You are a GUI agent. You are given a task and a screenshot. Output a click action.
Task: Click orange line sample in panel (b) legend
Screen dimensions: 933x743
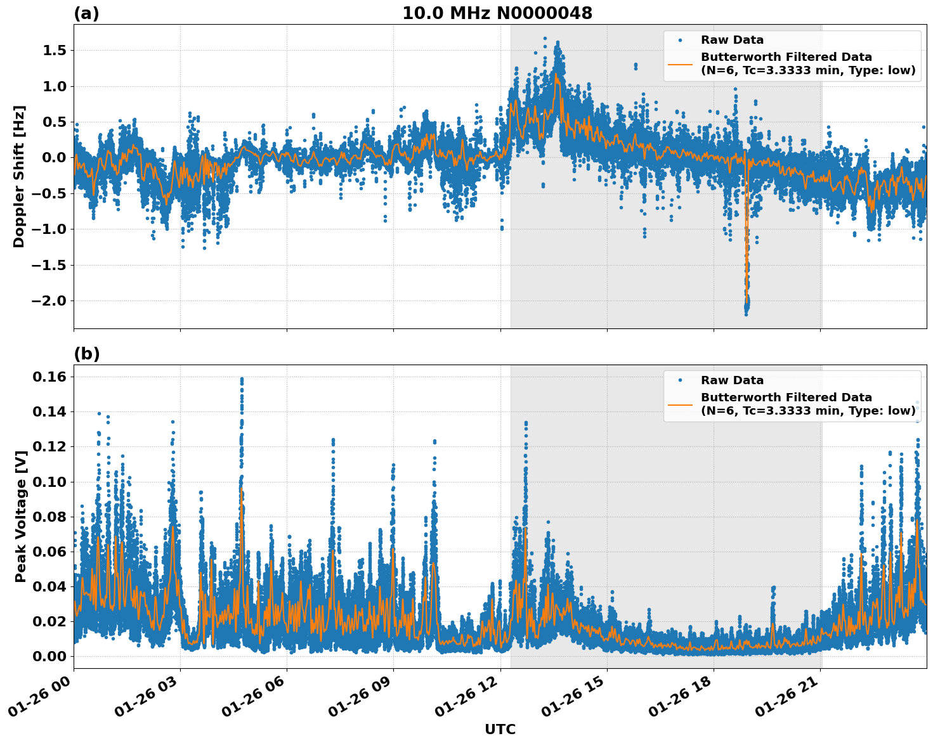coord(680,404)
